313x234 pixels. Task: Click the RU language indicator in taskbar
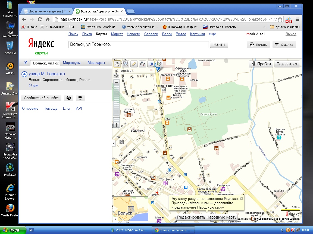(31, 230)
